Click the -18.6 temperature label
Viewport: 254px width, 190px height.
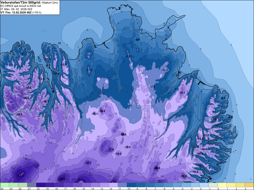[x=123, y=134]
